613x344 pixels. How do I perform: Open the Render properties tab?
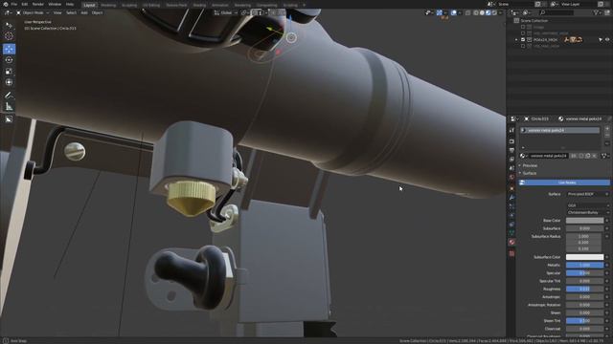coord(511,141)
